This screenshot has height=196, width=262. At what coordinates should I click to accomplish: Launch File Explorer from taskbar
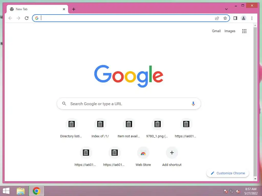pyautogui.click(x=21, y=191)
